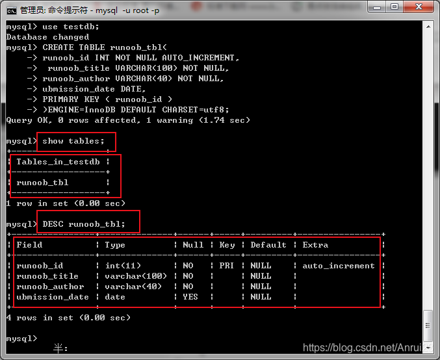Click the '半:' input method indicator
440x360 pixels.
[x=60, y=348]
